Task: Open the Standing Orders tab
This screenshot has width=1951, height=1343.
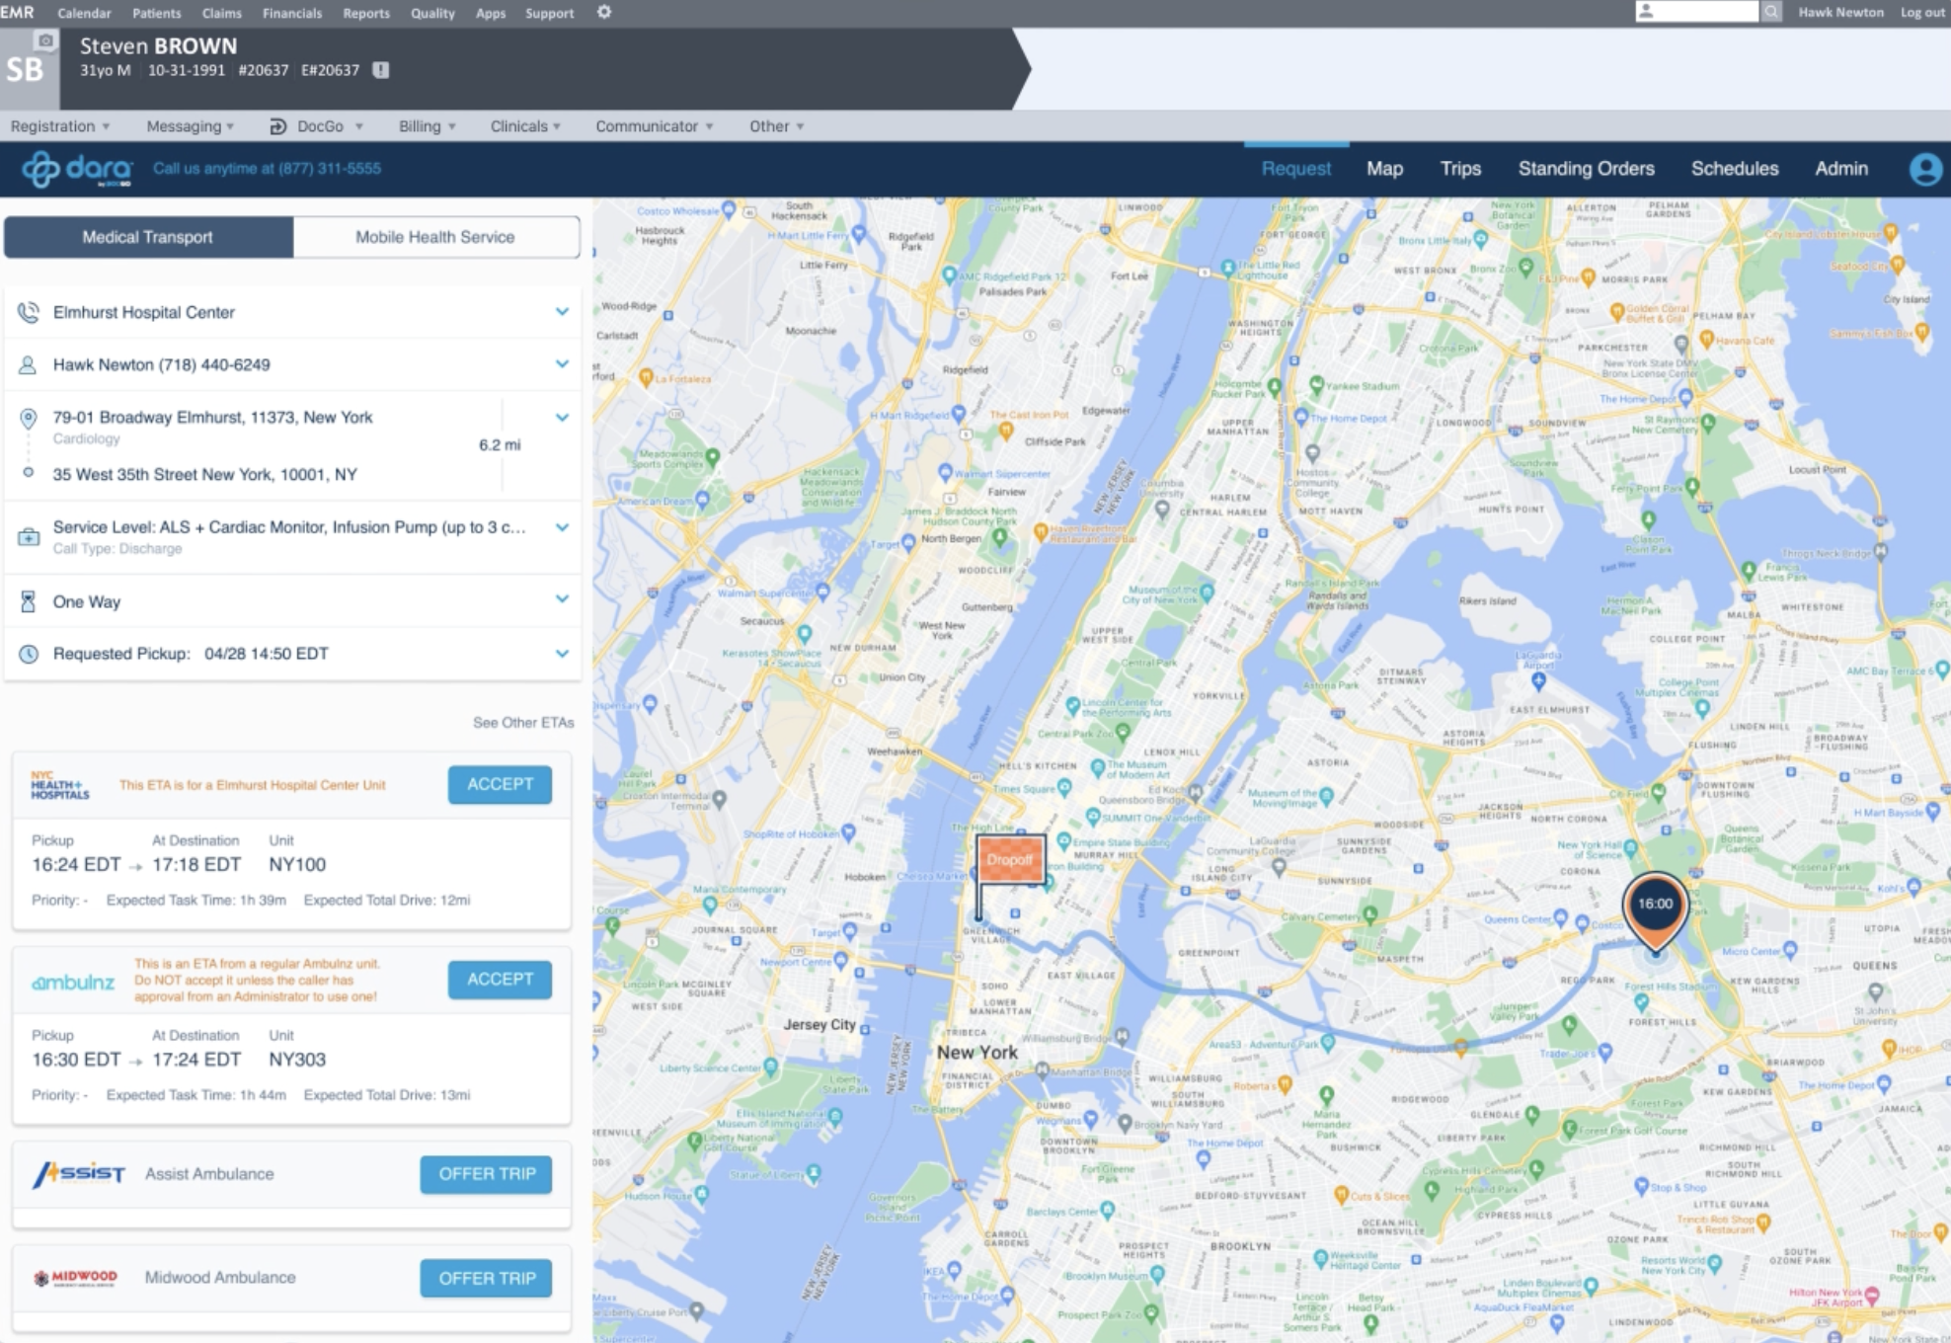Action: (x=1586, y=169)
